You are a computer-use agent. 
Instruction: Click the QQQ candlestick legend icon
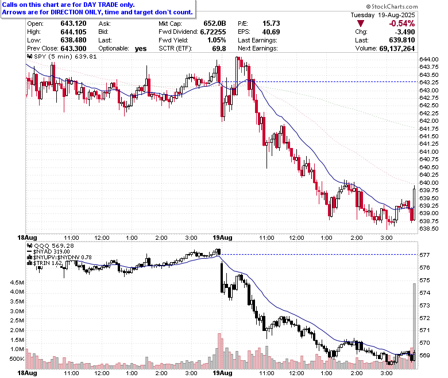tap(29, 245)
